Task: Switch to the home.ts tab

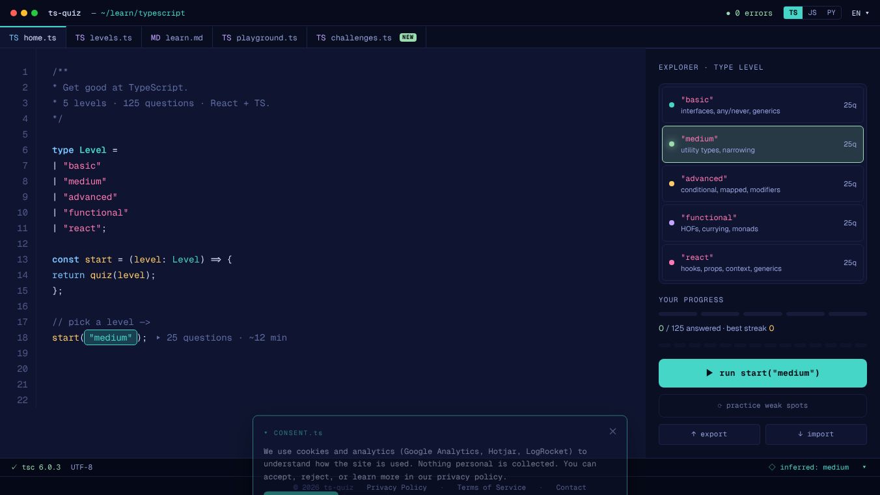Action: tap(33, 38)
